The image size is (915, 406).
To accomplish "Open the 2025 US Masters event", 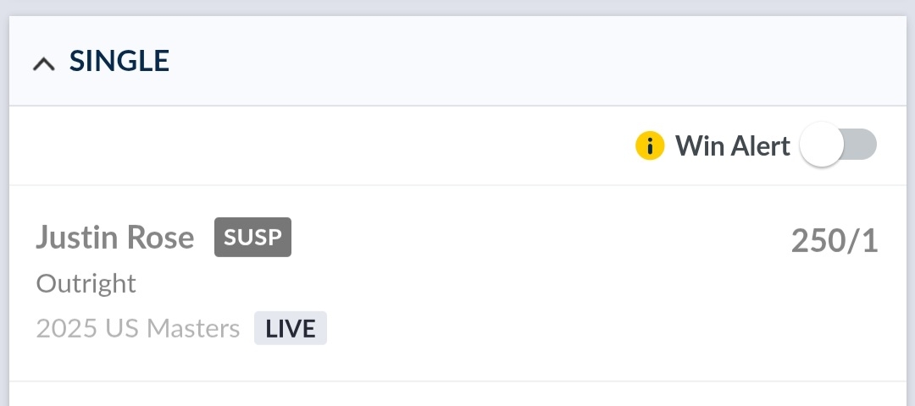I will tap(138, 328).
